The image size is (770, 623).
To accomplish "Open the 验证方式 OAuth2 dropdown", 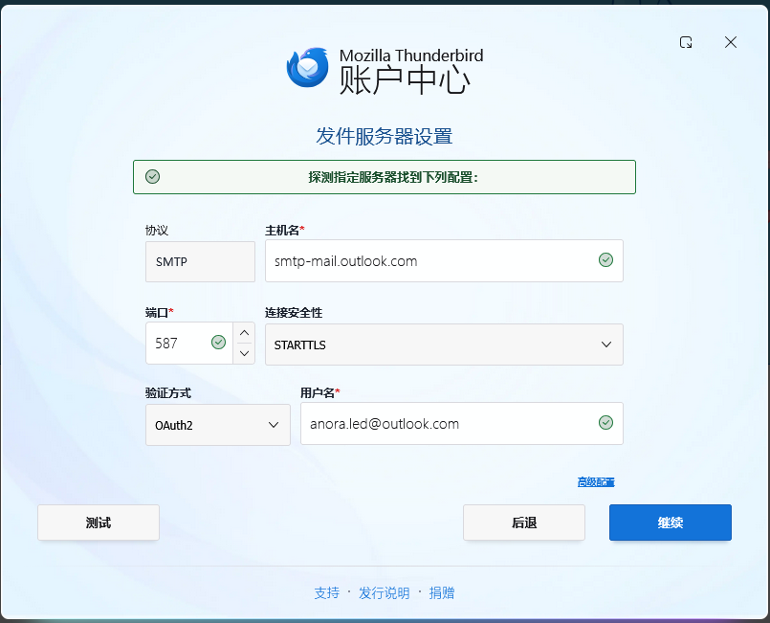I will 217,425.
